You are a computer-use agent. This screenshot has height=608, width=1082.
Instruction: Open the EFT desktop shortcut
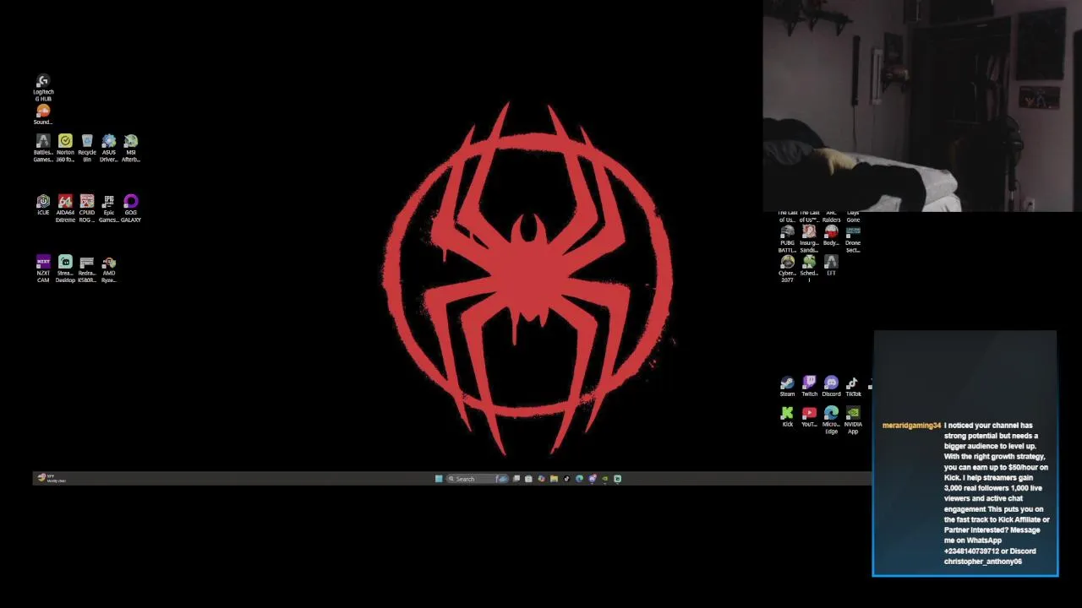(x=831, y=266)
